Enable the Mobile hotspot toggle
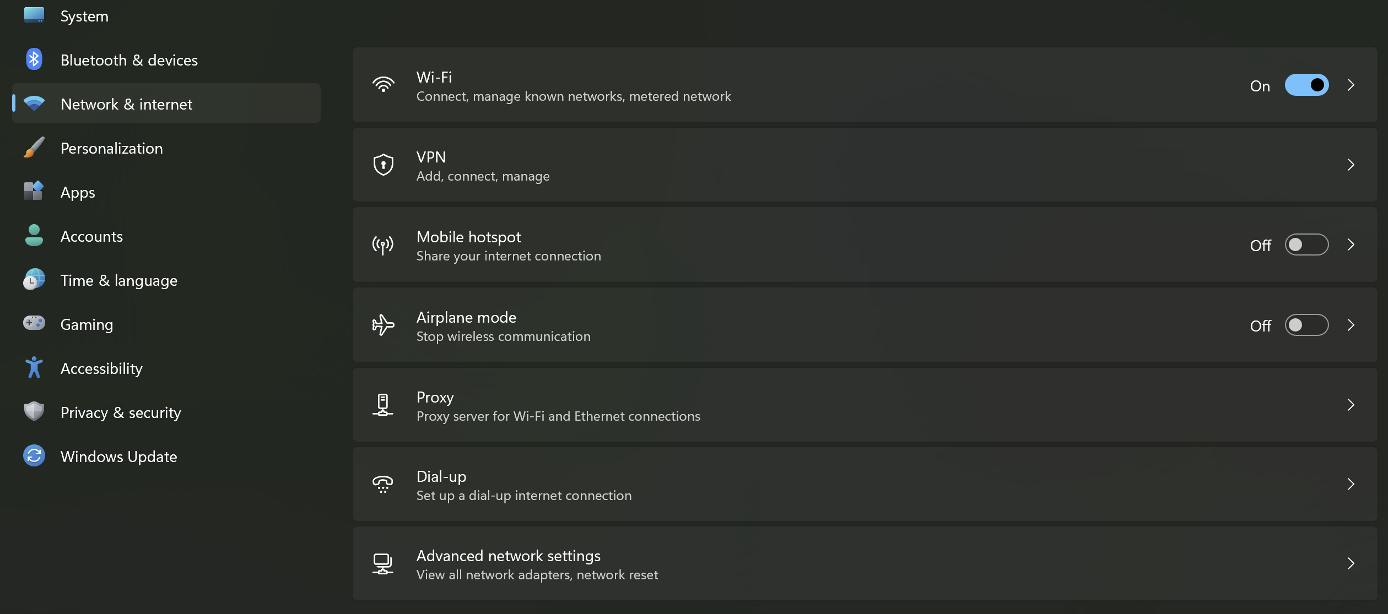 (1306, 245)
